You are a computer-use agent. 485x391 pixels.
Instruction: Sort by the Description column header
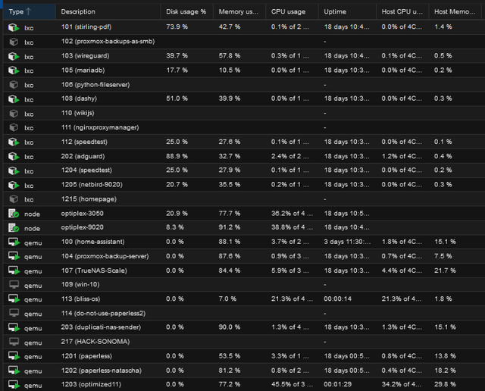[108, 12]
